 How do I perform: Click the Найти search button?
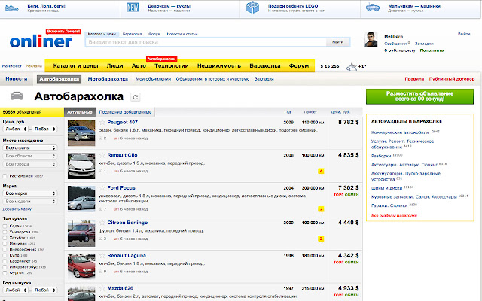(338, 42)
